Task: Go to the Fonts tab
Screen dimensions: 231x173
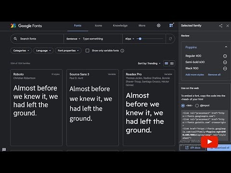Action: tap(77, 25)
